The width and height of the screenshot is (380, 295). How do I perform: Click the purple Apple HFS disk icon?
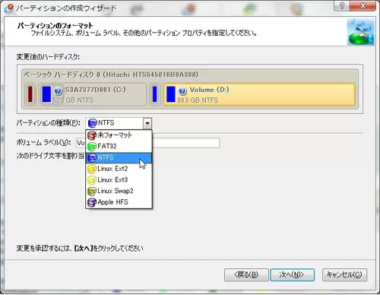(92, 202)
